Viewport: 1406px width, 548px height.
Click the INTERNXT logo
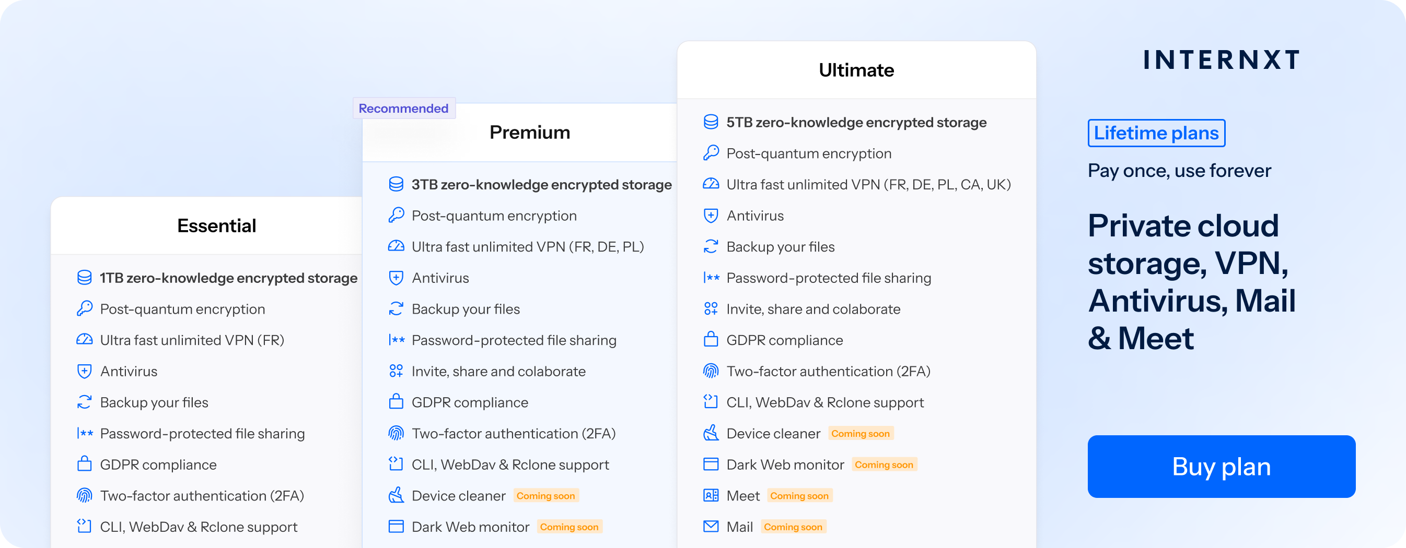(x=1221, y=60)
